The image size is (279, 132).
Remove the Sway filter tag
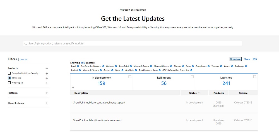point(193,66)
